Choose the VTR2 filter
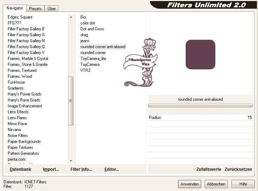The height and width of the screenshot is (191, 258). point(85,70)
